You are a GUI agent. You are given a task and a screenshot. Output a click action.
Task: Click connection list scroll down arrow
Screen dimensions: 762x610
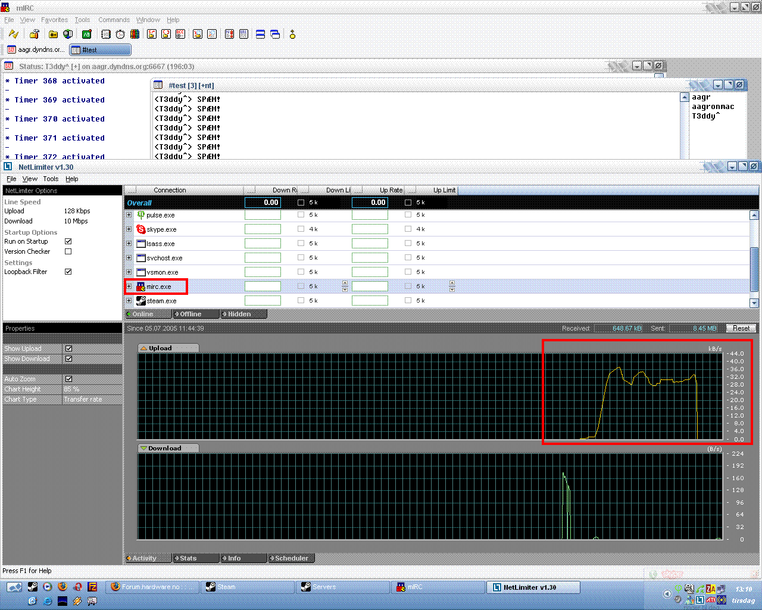point(754,303)
